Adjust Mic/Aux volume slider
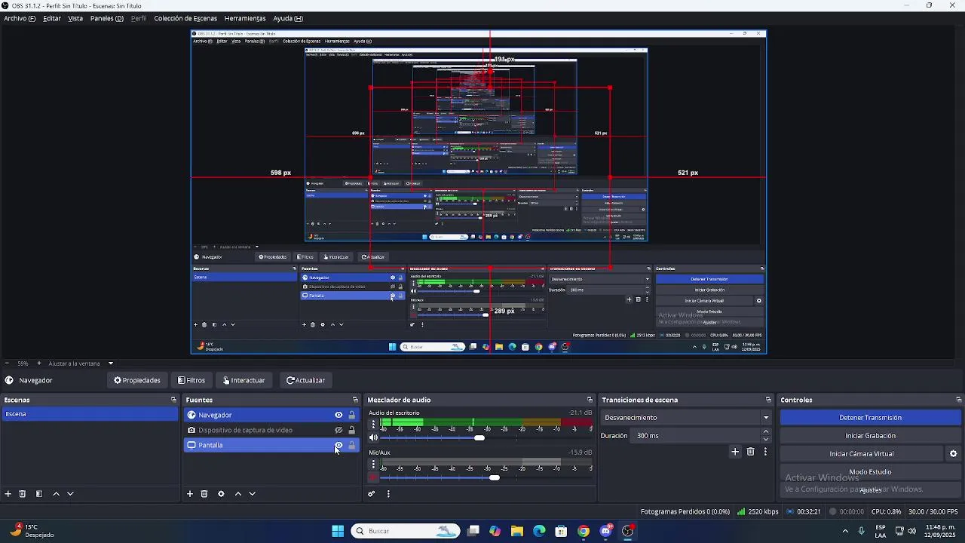The image size is (965, 543). click(x=494, y=477)
